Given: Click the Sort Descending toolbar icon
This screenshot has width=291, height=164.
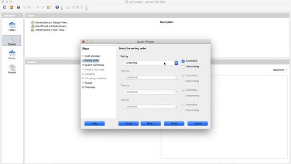Looking at the screenshot, I should (42, 7).
